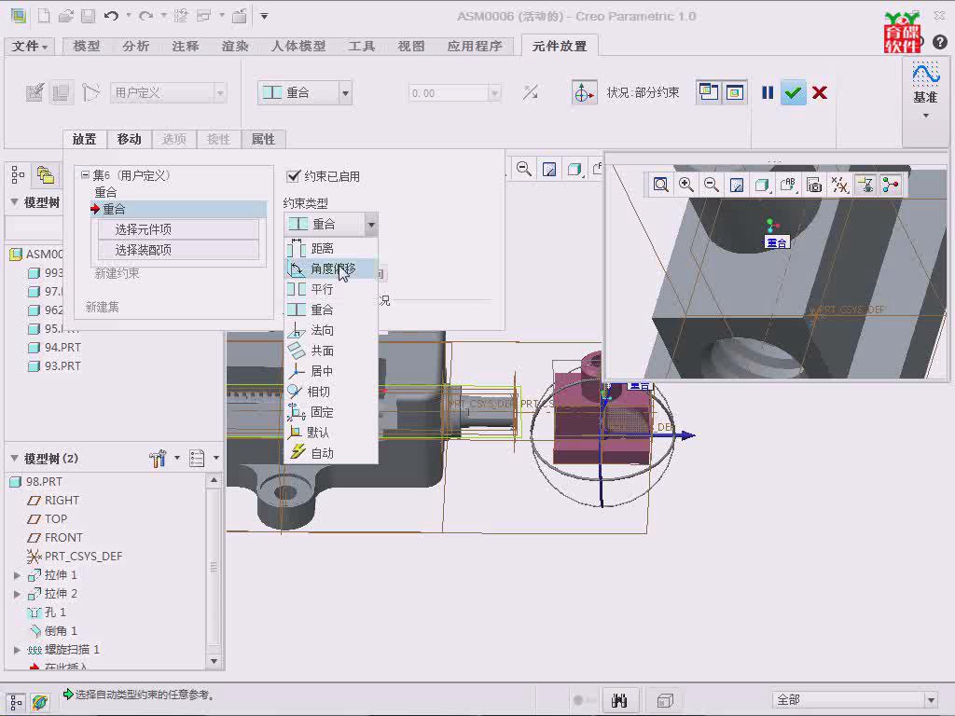Click the New file icon in the quick access toolbar
Viewport: 955px width, 716px height.
(x=44, y=16)
